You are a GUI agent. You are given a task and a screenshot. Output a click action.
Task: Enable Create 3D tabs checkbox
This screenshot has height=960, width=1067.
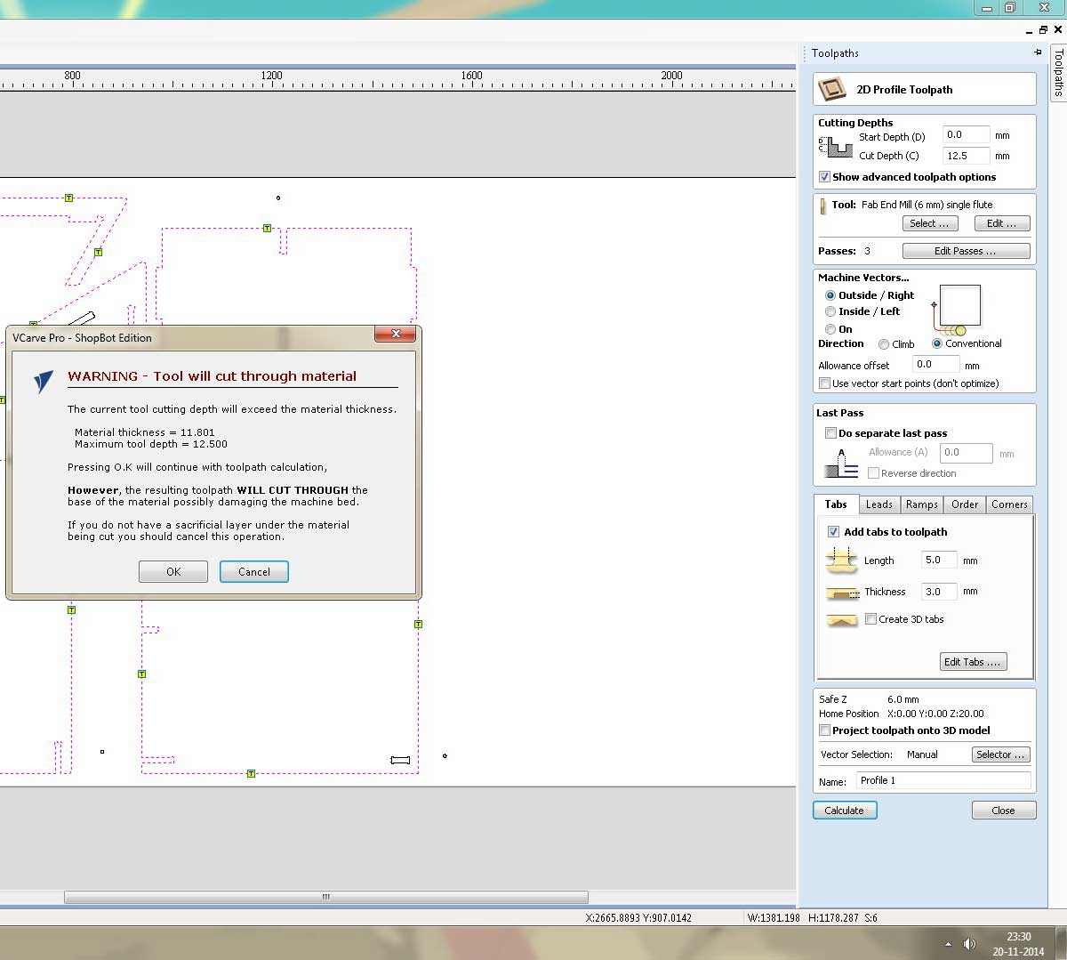(x=871, y=619)
